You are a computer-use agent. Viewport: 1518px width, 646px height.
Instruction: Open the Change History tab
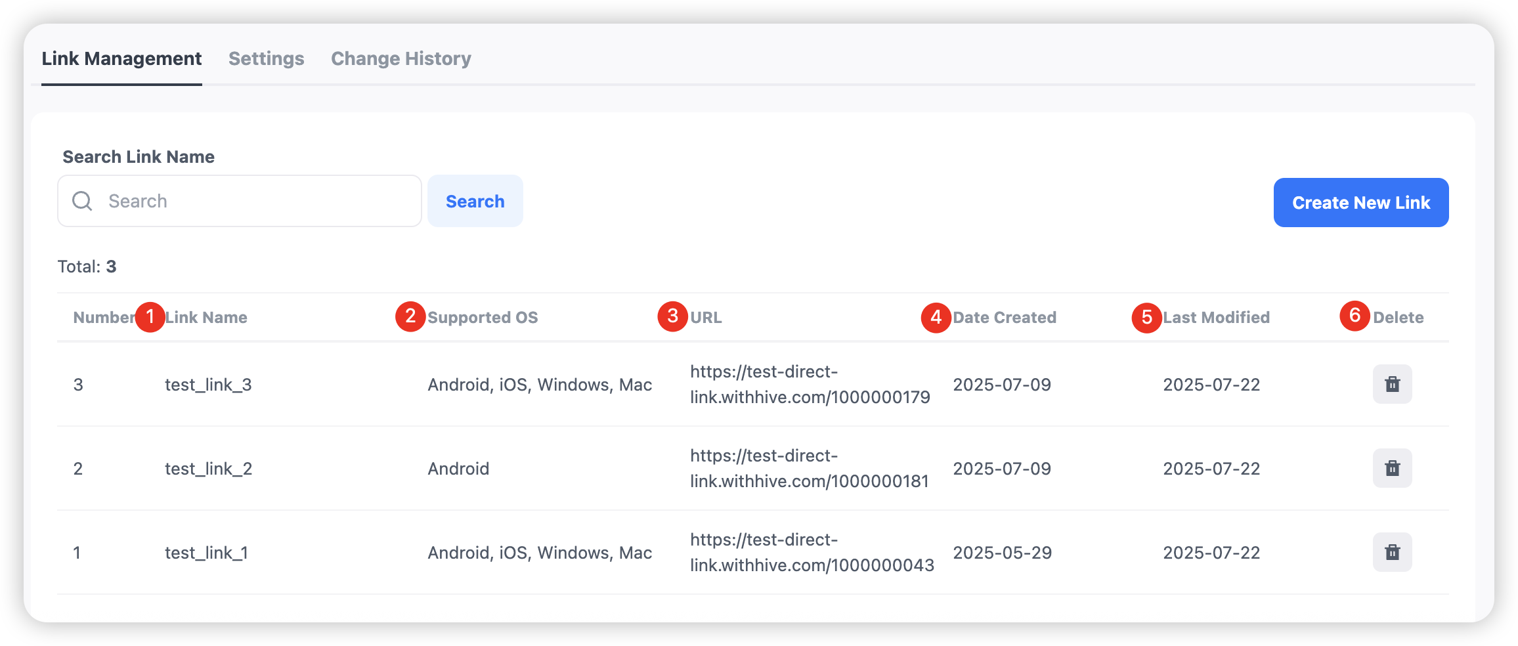(401, 58)
